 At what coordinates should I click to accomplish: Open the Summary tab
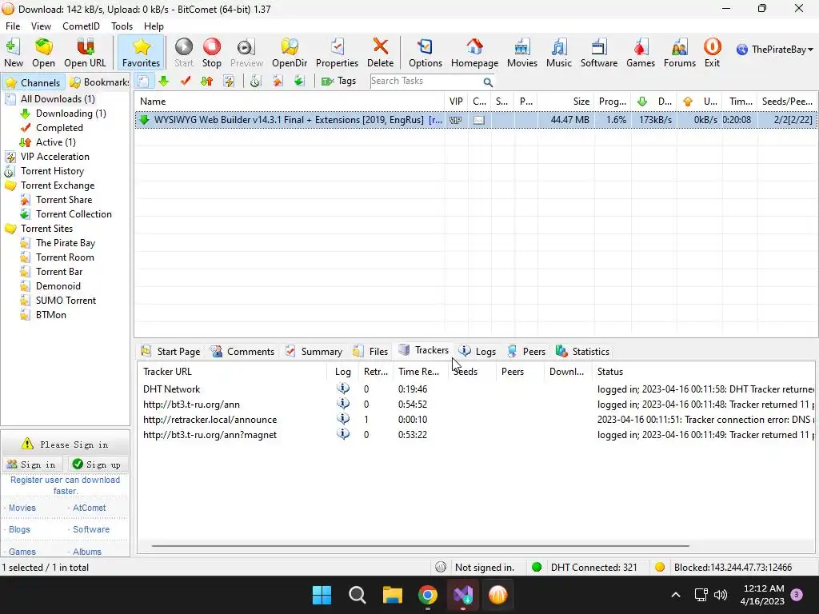314,352
